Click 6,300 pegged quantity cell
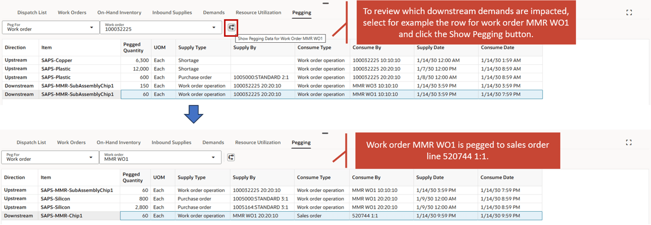 pos(135,60)
